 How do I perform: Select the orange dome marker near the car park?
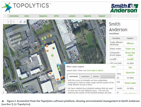click(x=48, y=36)
